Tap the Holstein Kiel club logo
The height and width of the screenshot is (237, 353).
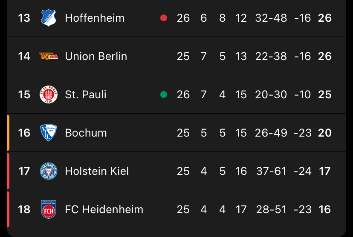click(x=48, y=171)
